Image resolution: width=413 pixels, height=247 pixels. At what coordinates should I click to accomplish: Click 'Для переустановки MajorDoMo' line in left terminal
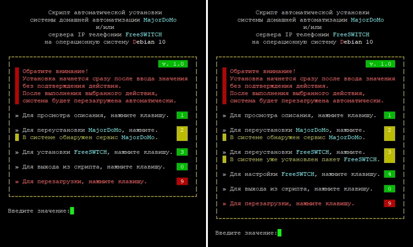click(86, 130)
